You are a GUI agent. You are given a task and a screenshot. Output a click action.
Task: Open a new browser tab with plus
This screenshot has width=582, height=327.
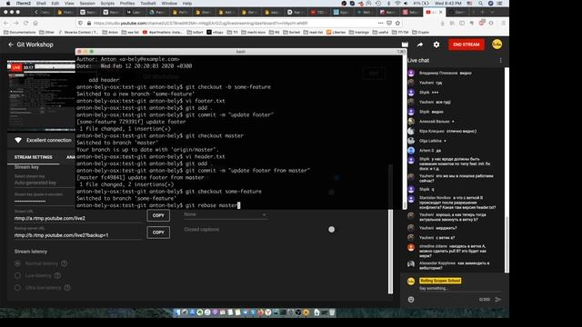(482, 12)
